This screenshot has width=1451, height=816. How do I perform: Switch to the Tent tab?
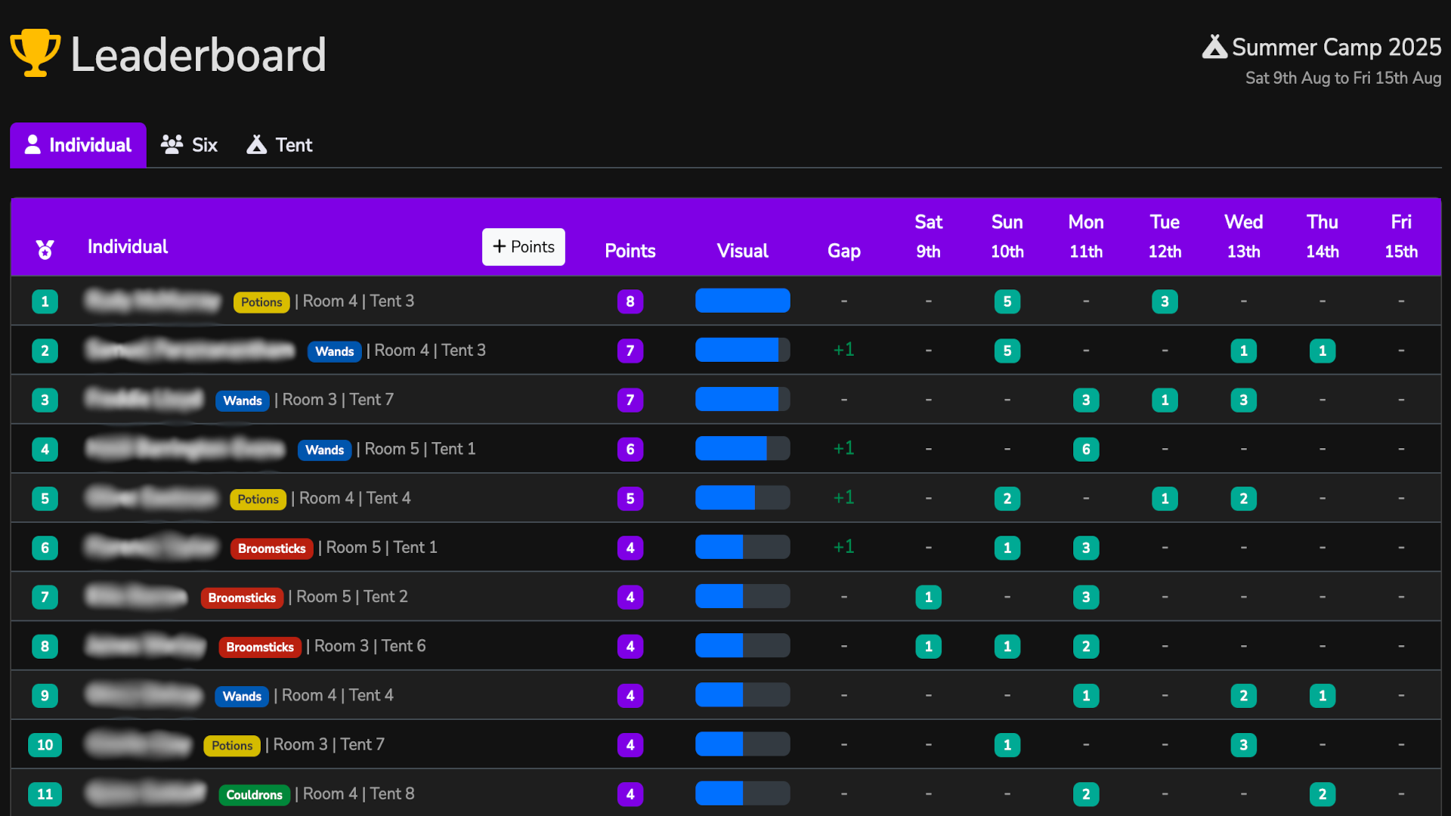279,144
